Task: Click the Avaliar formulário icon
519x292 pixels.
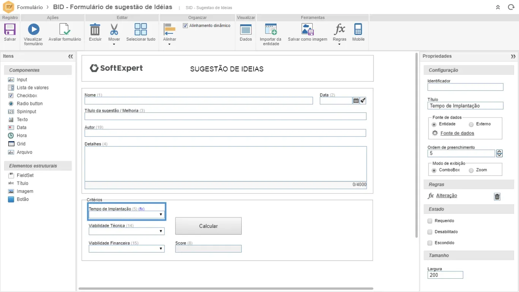Action: [65, 30]
